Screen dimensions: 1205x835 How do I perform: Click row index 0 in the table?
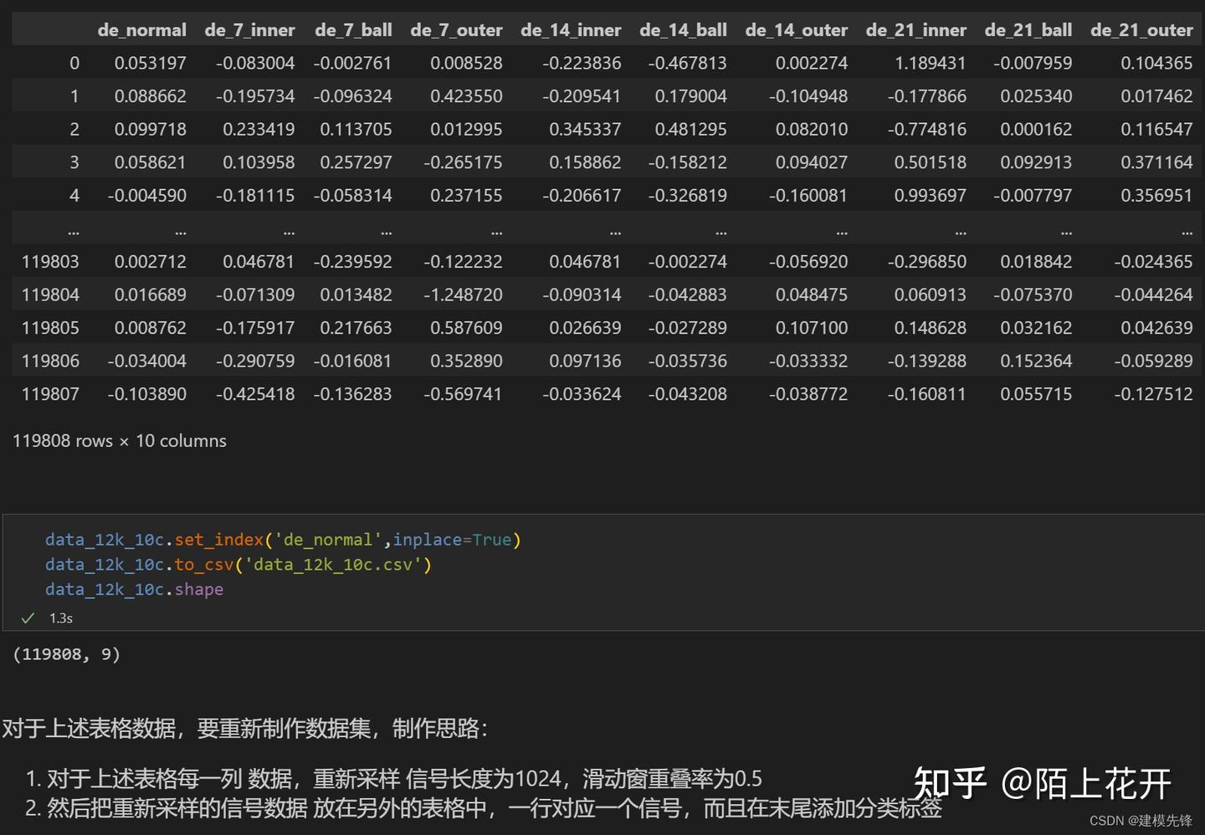pyautogui.click(x=74, y=62)
